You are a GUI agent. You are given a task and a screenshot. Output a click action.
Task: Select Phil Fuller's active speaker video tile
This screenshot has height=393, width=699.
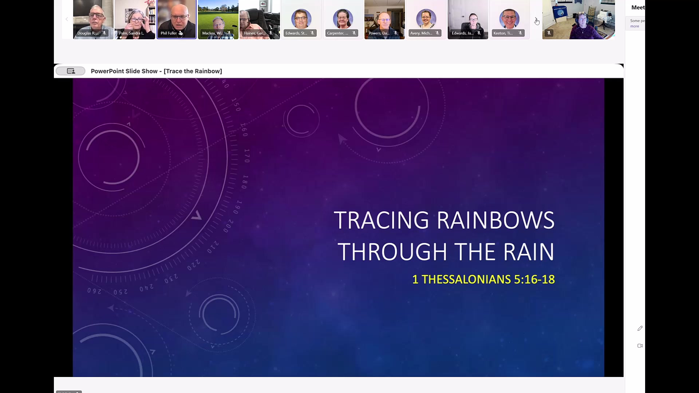[177, 16]
